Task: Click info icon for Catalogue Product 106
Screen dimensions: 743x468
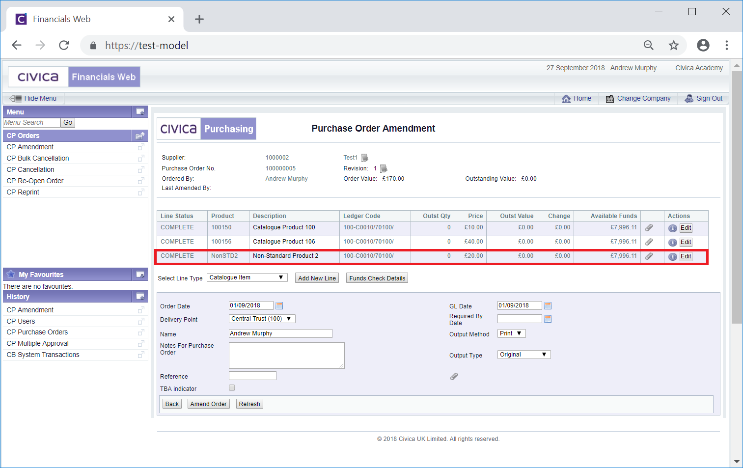Action: (673, 243)
